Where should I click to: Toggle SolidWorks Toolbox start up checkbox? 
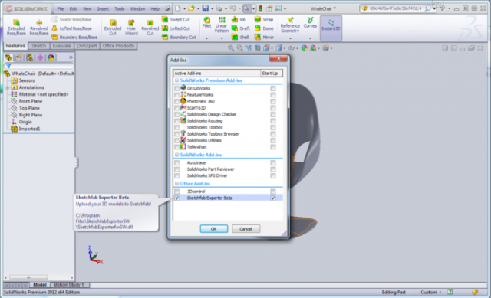click(x=273, y=127)
